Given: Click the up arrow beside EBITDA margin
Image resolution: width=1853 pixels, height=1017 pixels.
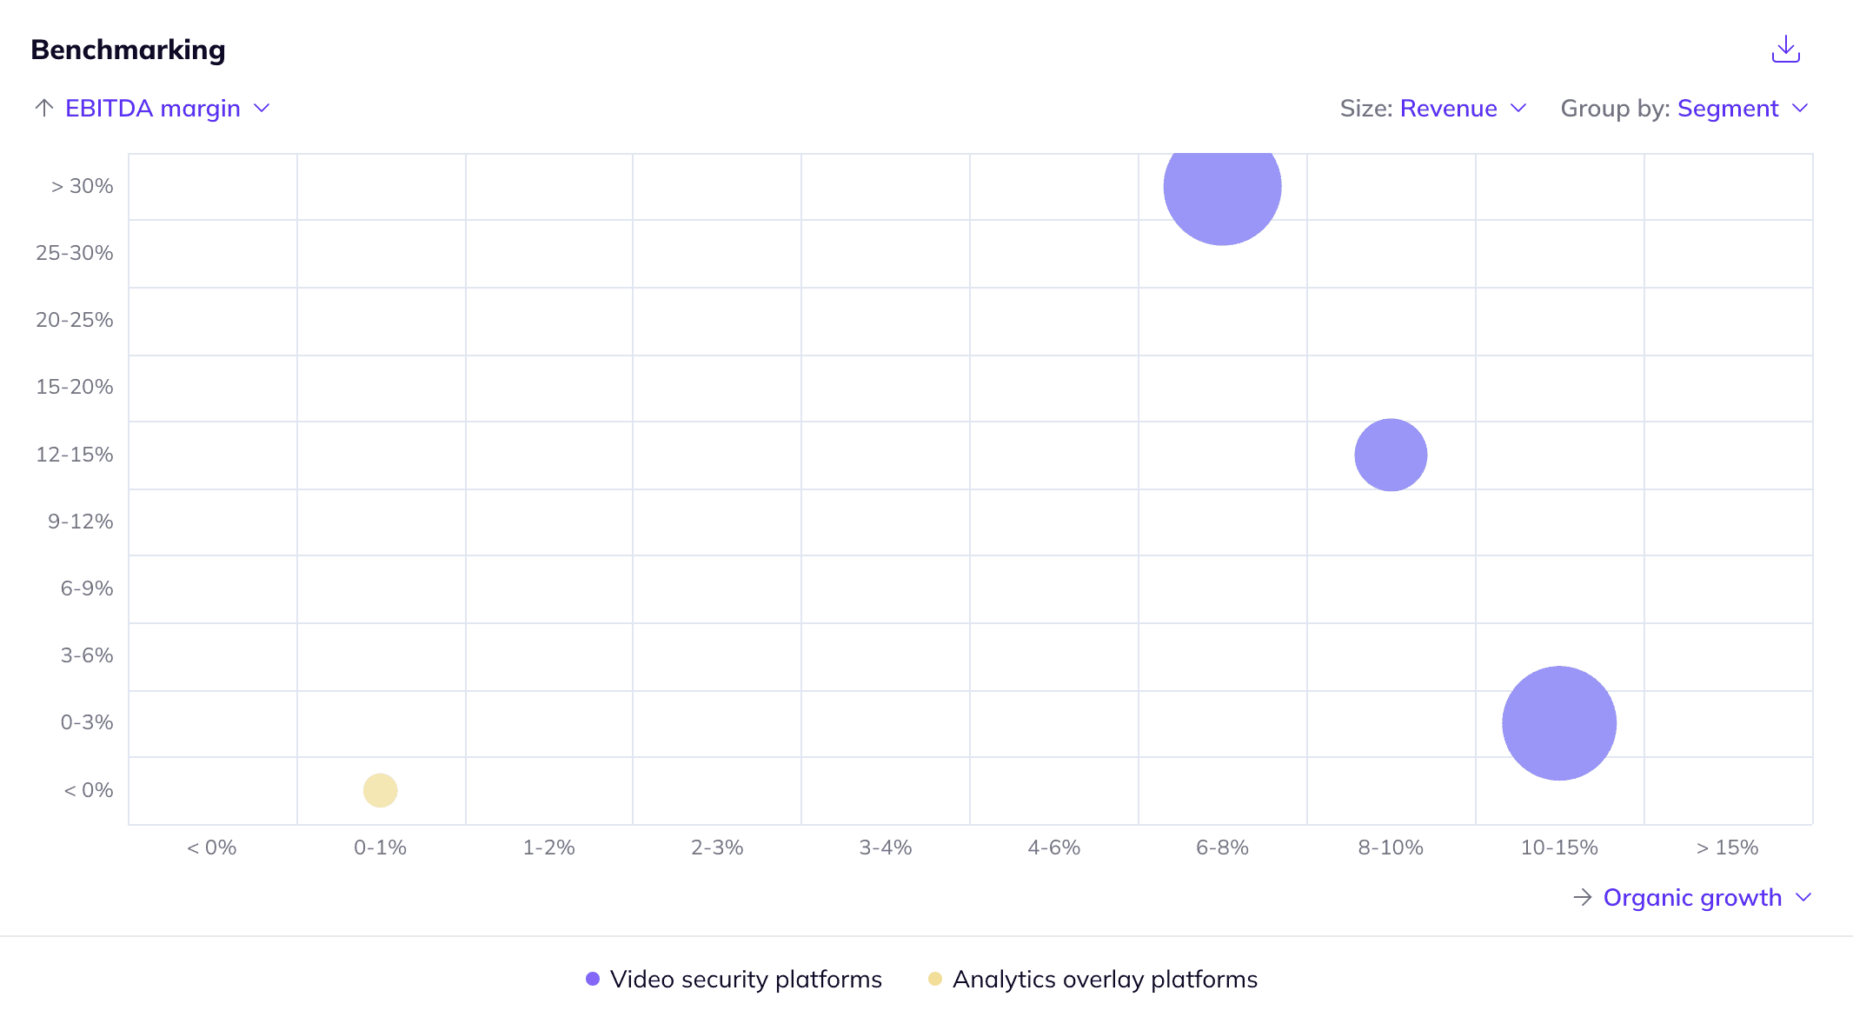Looking at the screenshot, I should tap(44, 108).
